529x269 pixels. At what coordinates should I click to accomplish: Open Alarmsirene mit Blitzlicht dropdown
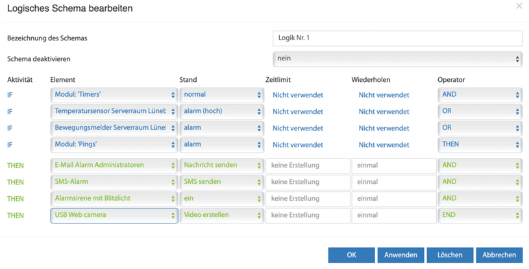pyautogui.click(x=114, y=198)
